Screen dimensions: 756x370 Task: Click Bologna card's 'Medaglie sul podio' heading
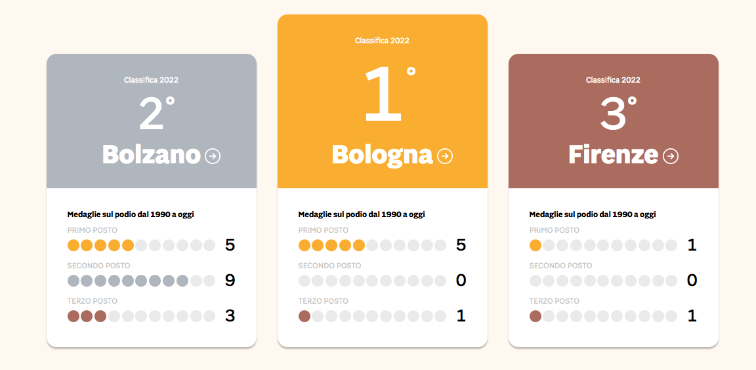pos(362,215)
